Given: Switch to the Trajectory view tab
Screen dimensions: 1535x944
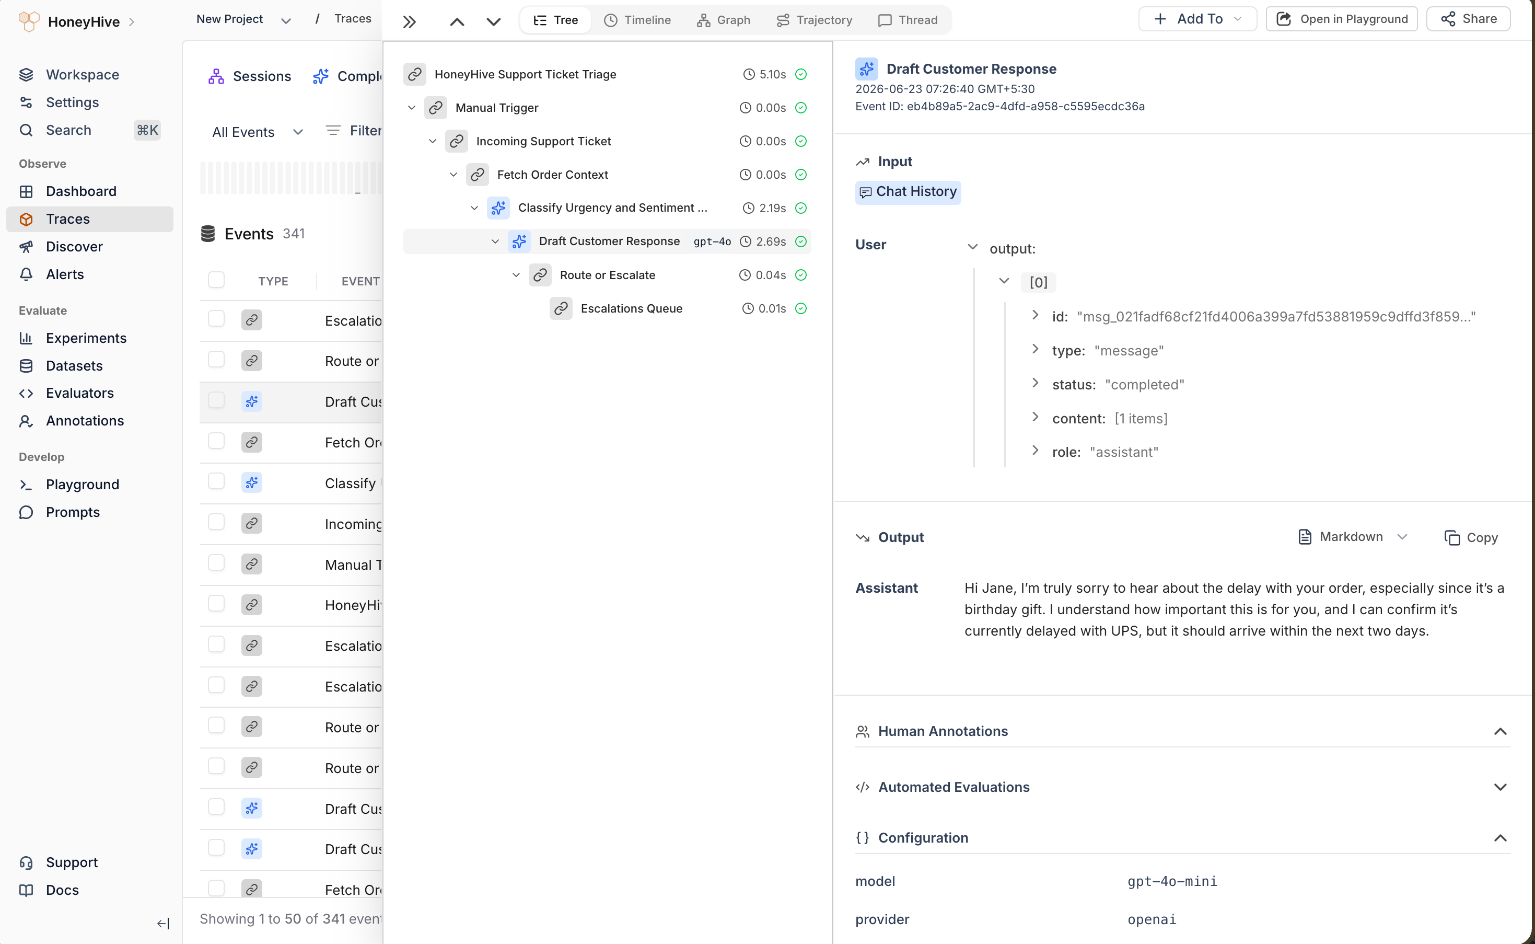Looking at the screenshot, I should (815, 20).
